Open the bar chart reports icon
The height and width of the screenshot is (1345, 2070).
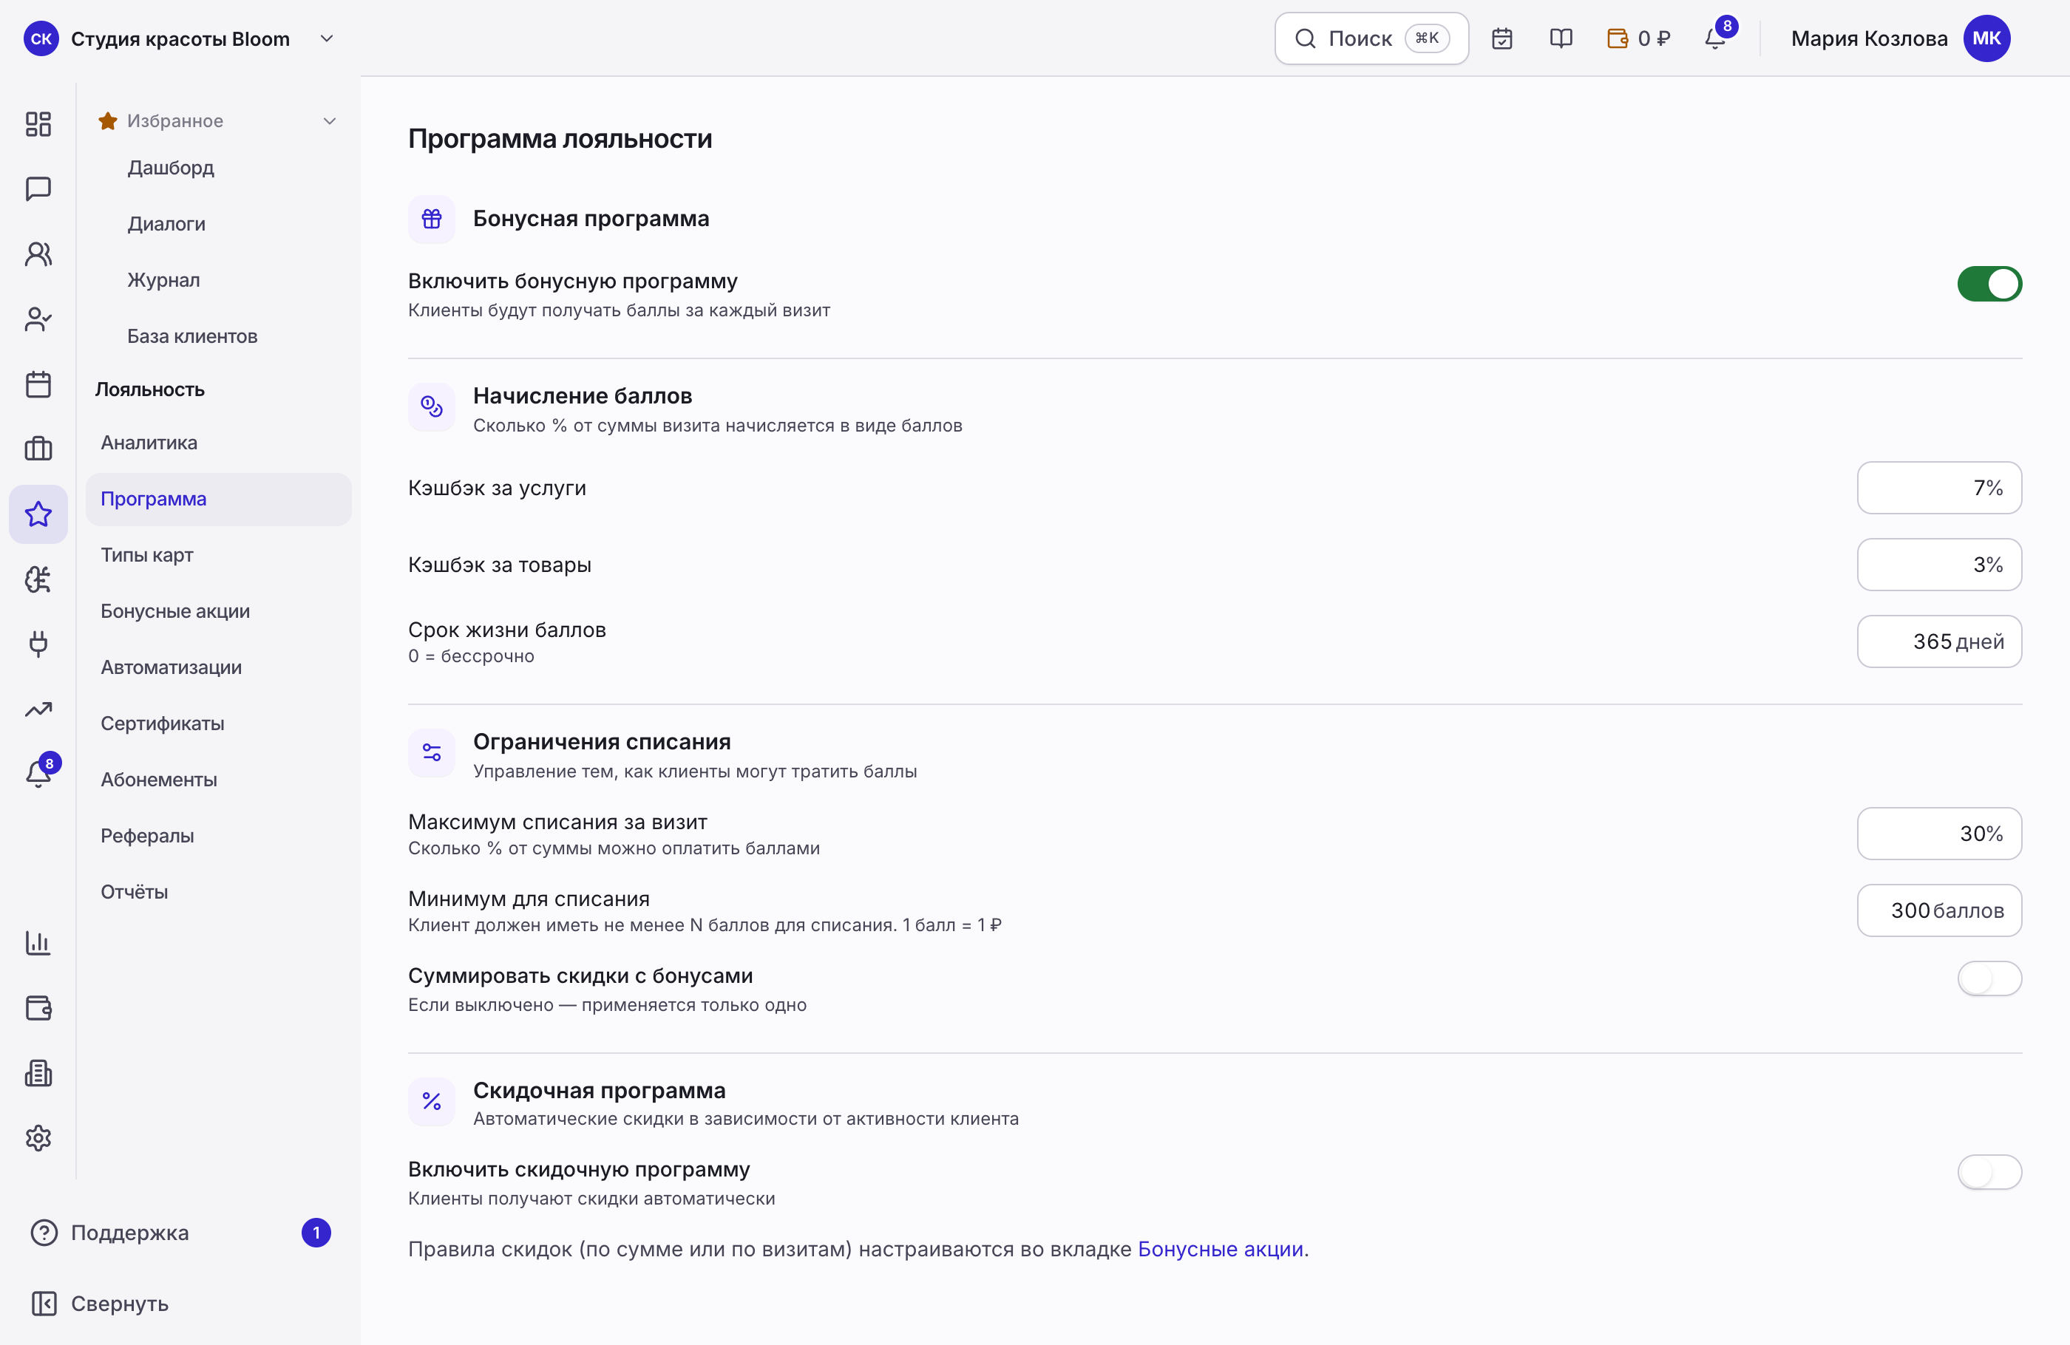click(x=38, y=942)
